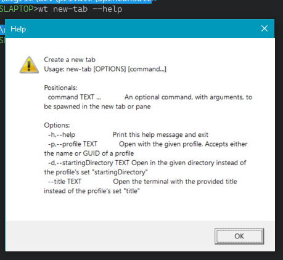Click 'be spawned in the new tab or pane'
Image resolution: width=283 pixels, height=260 pixels.
[x=97, y=107]
